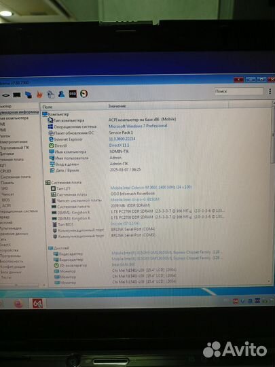Select Суммарная информация in the sidebar
Viewport: 275px width, 367px height.
point(20,112)
